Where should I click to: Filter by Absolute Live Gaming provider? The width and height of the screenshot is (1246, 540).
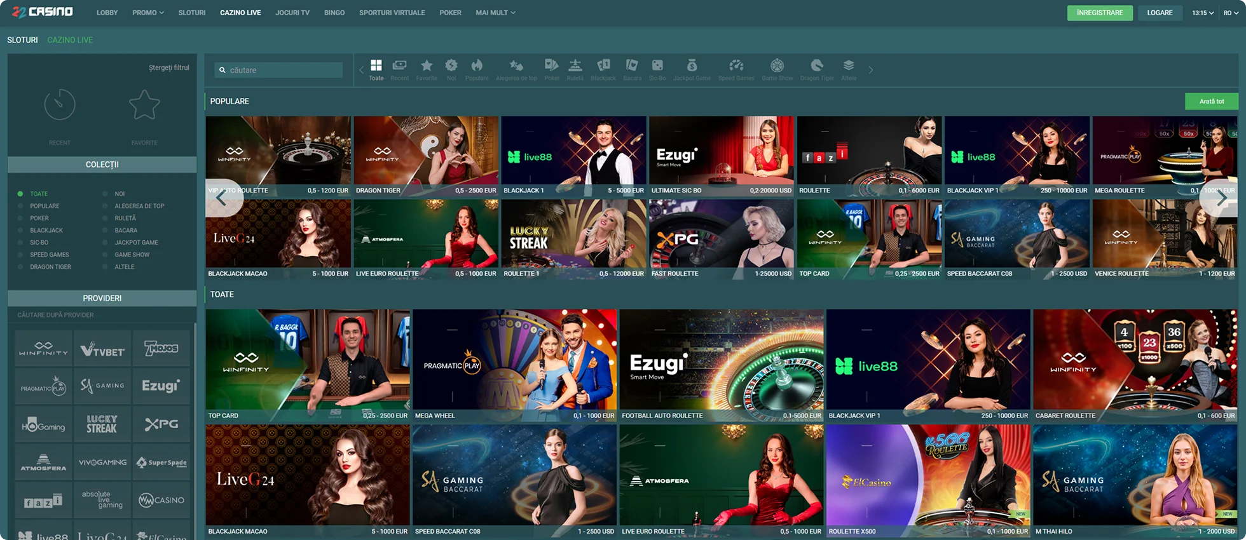tap(102, 501)
